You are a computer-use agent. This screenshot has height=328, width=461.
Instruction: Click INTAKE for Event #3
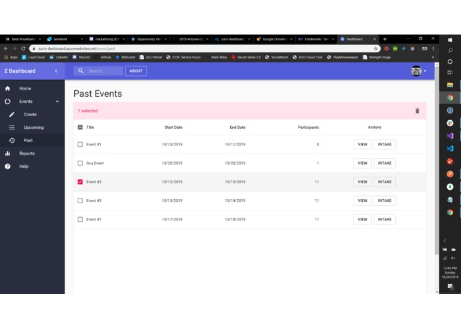385,201
